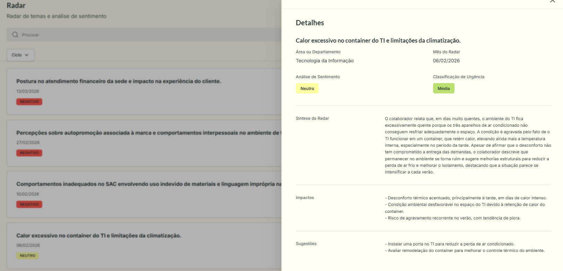Click the Síntese da Radar label

[x=312, y=118]
